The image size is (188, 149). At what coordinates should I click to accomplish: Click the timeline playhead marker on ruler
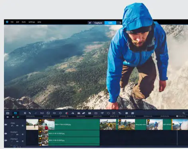pos(177,116)
